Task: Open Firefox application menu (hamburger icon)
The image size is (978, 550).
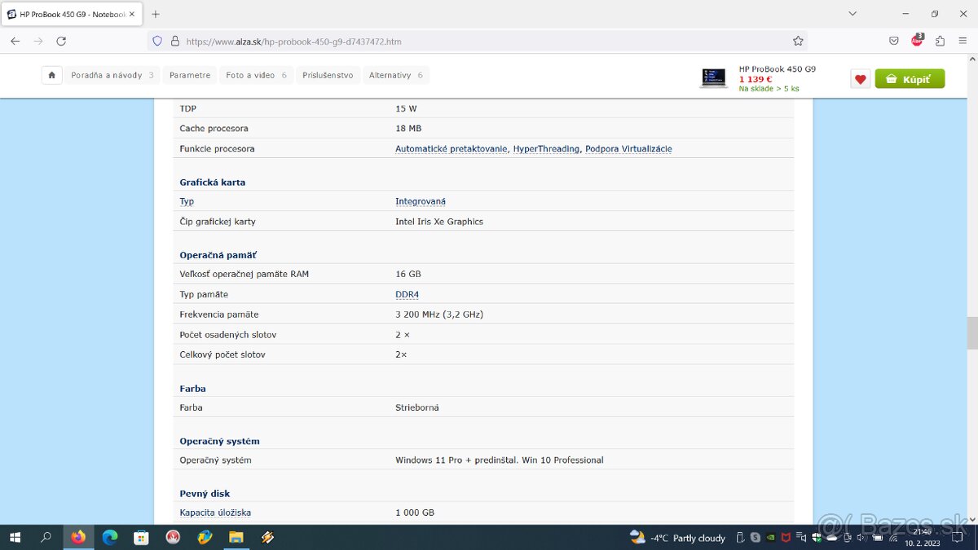Action: (963, 40)
